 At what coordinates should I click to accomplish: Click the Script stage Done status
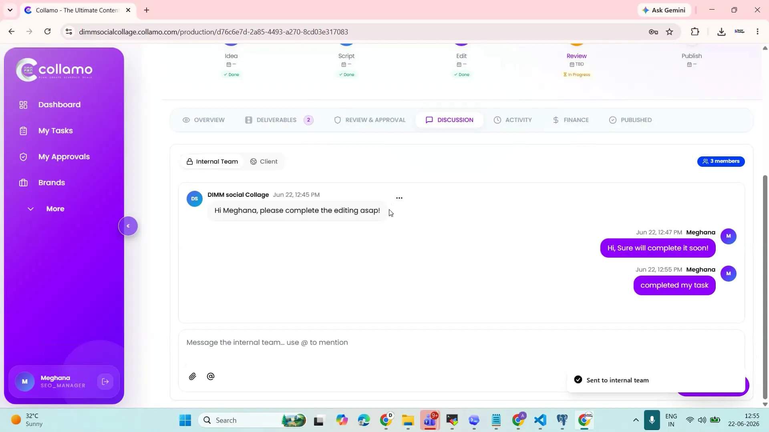coord(346,75)
